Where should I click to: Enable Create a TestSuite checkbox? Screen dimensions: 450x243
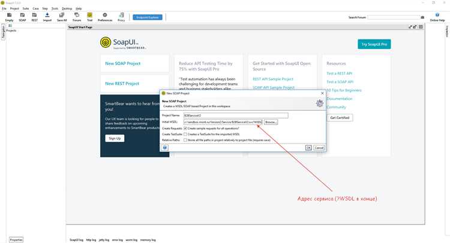tap(185, 134)
